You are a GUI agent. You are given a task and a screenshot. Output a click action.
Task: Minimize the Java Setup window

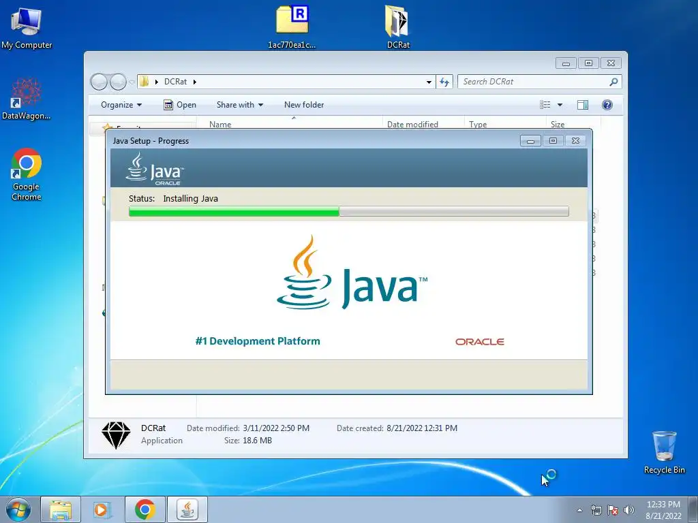530,141
